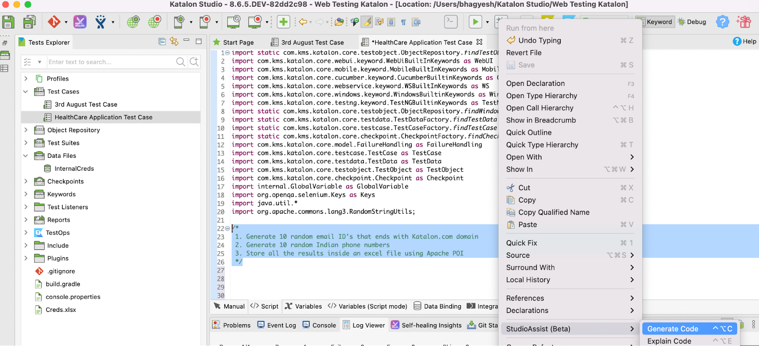Open the Log Viewer tab
The image size is (759, 346).
coord(364,325)
